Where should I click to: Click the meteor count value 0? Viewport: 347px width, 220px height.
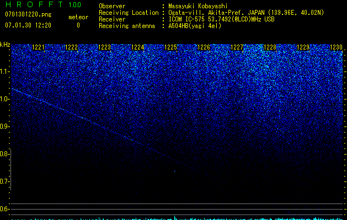78,25
